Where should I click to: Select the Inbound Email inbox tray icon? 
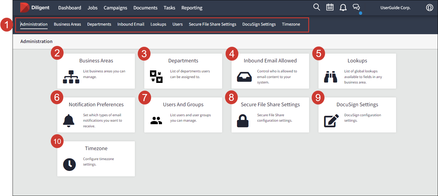coord(244,77)
